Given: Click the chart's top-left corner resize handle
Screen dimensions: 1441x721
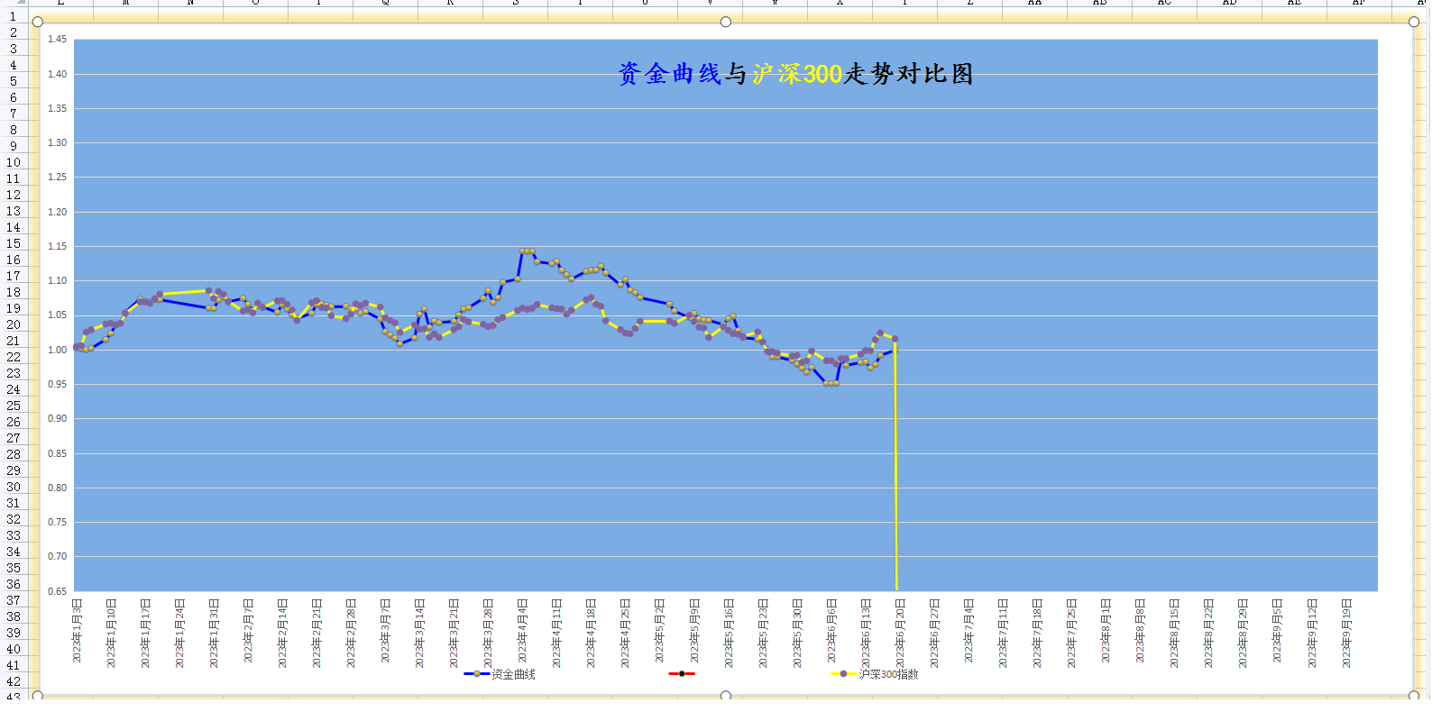Looking at the screenshot, I should point(38,22).
